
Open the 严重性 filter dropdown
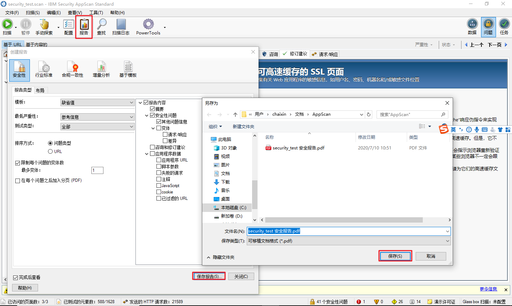click(424, 45)
